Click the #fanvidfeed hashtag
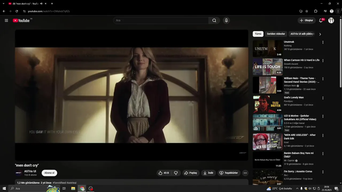 tap(59, 183)
